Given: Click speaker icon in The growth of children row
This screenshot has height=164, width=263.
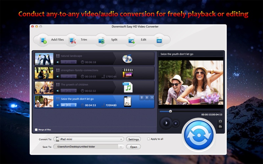Looking at the screenshot, I should pos(58,91).
